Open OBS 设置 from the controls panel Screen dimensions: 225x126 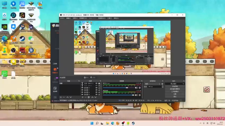pos(175,94)
